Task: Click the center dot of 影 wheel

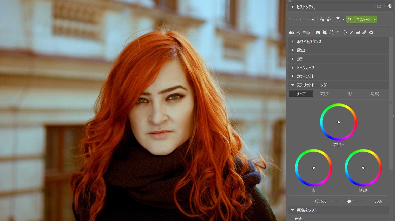Action: [x=314, y=168]
